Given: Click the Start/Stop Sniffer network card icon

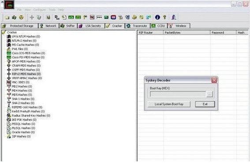Looking at the screenshot, I should [14, 17].
